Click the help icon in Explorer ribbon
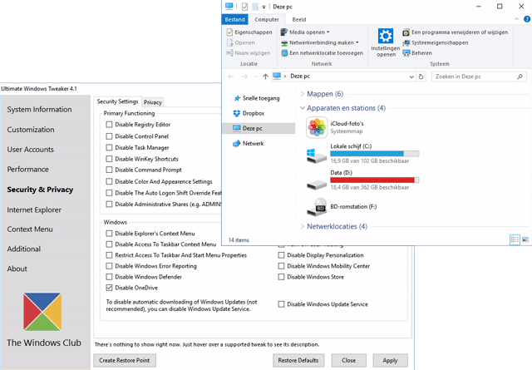The height and width of the screenshot is (370, 532). pyautogui.click(x=527, y=19)
